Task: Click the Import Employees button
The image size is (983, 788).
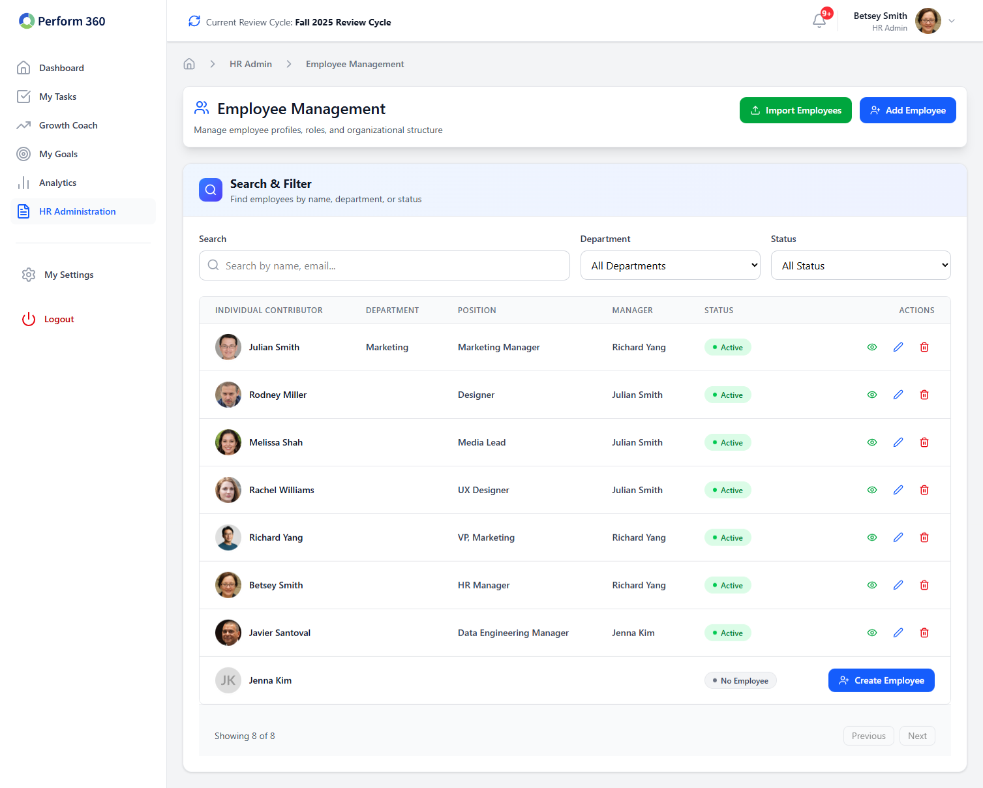Action: click(x=795, y=110)
